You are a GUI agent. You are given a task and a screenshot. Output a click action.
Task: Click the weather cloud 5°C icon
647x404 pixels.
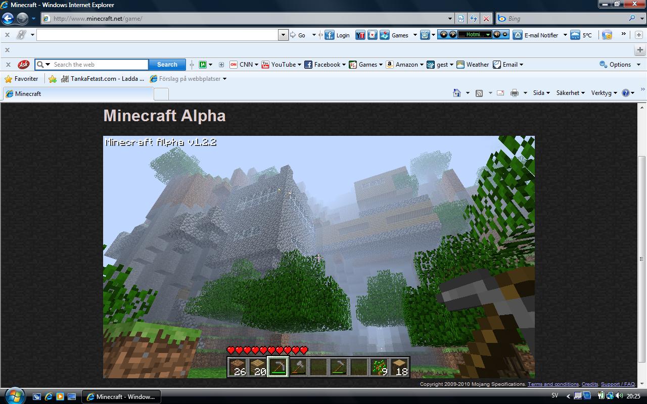click(575, 35)
